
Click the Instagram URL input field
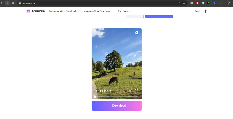[x=93, y=16]
